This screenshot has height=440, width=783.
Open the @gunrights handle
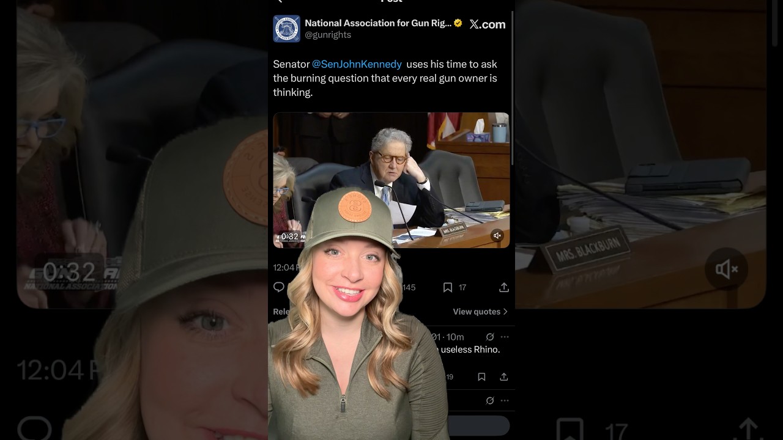(x=328, y=35)
